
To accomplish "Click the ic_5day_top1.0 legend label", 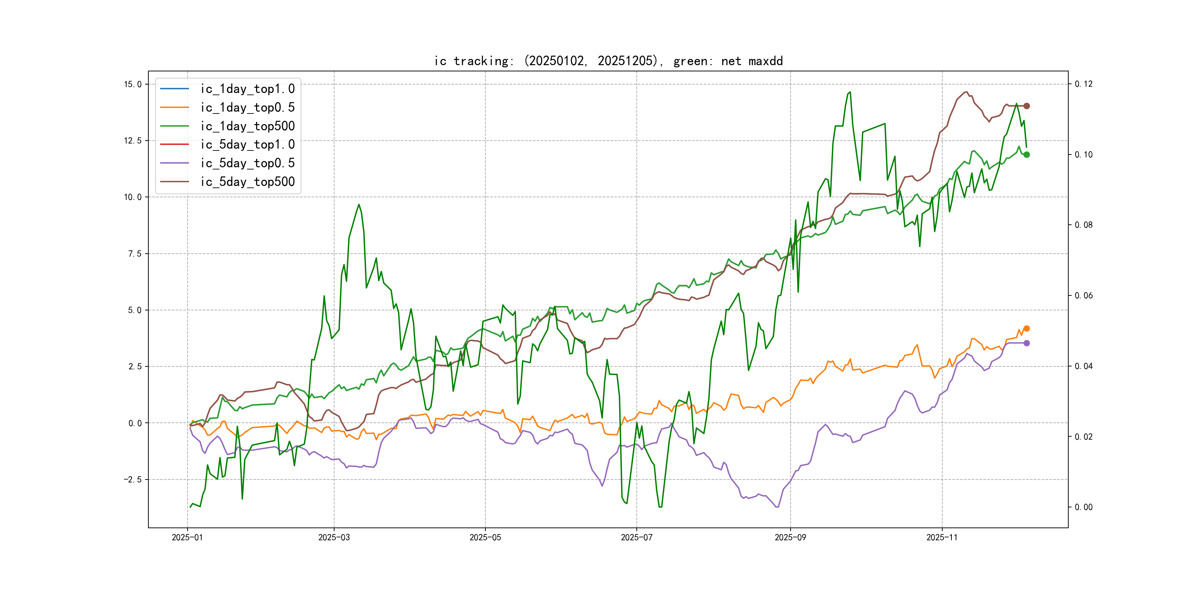I will point(247,145).
